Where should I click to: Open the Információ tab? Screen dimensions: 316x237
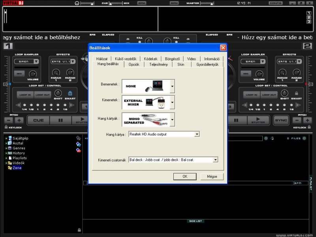212,59
